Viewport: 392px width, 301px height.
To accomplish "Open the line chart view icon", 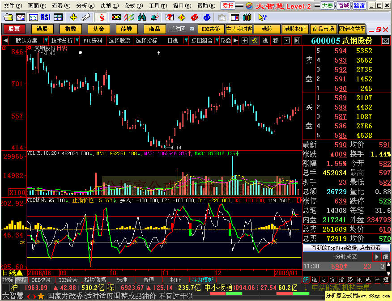I will 21,17.
